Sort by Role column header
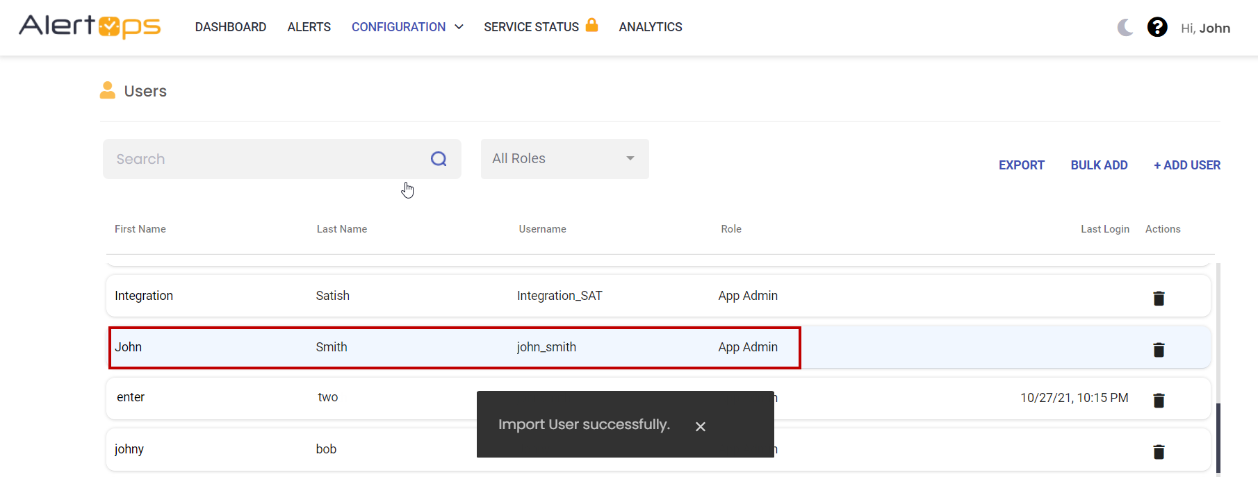 click(731, 229)
